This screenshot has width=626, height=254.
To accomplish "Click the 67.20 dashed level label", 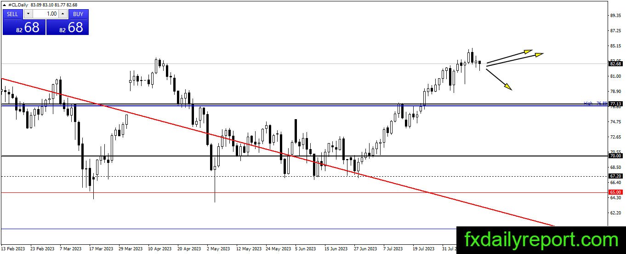I will (615, 176).
